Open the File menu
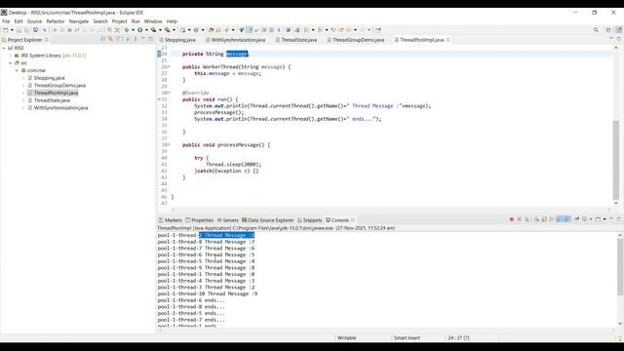Viewport: 624px width, 351px height. (6, 21)
